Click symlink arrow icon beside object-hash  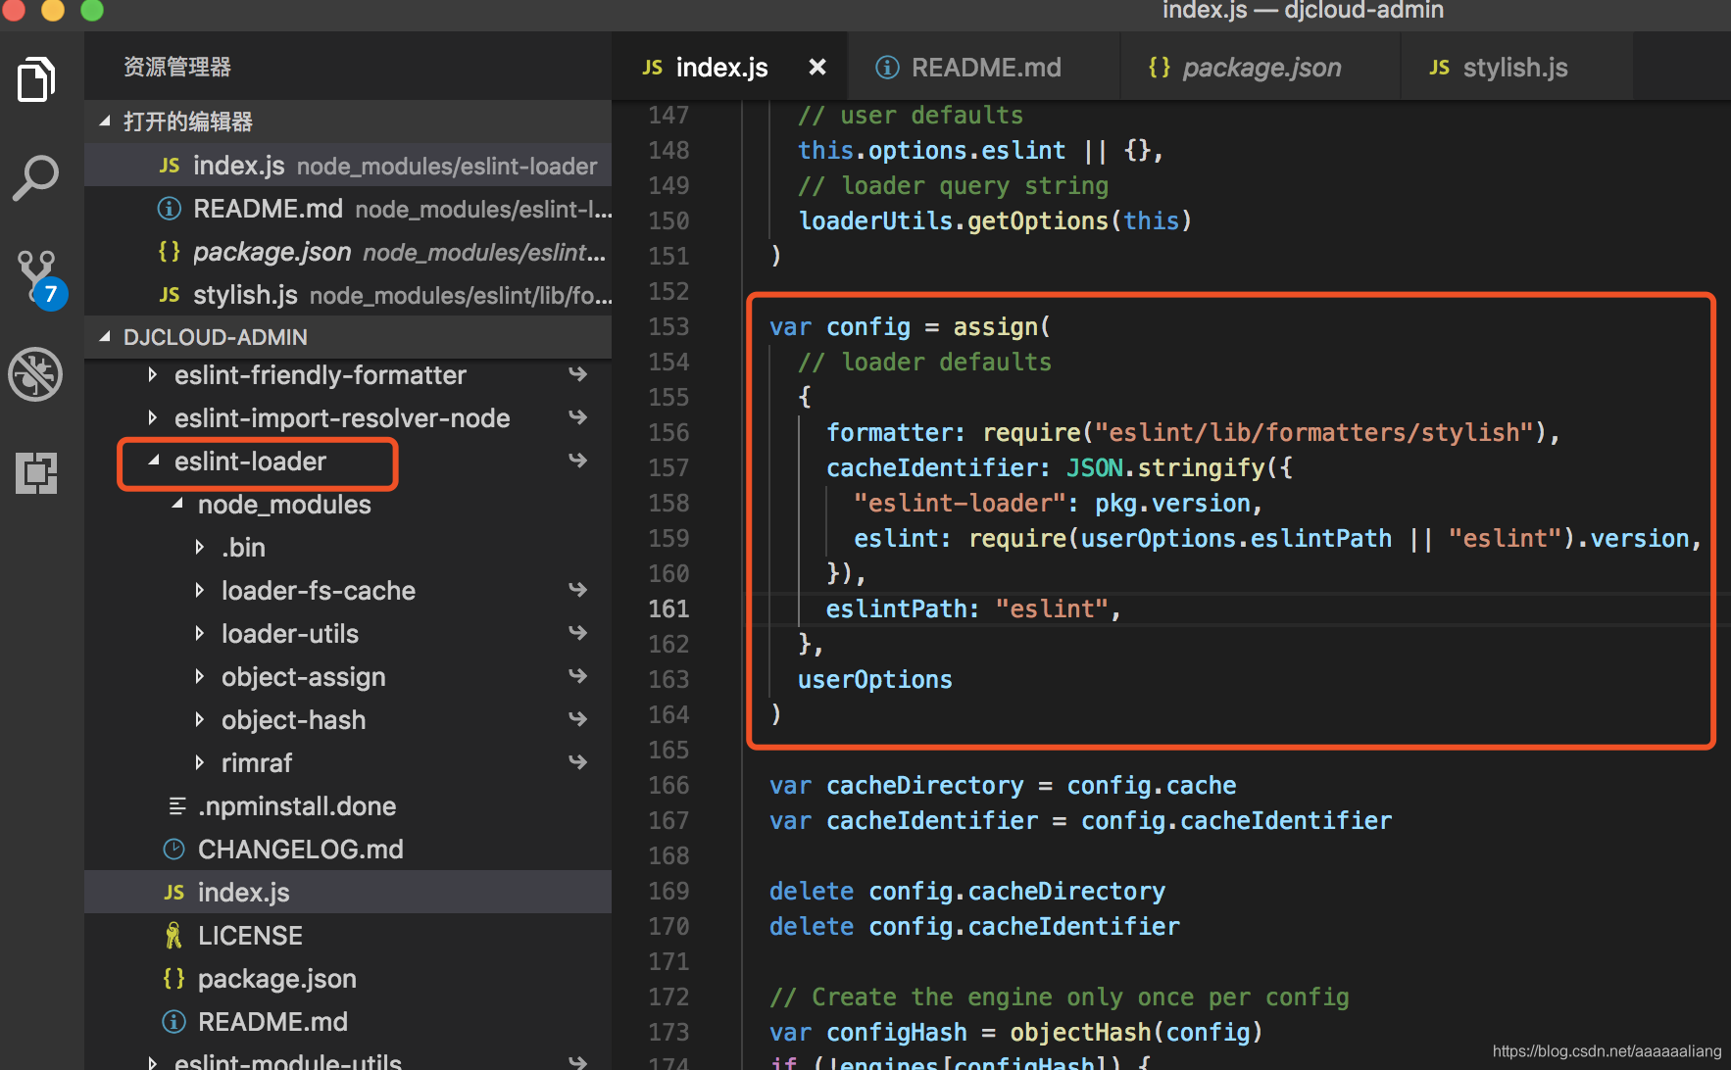pos(578,719)
